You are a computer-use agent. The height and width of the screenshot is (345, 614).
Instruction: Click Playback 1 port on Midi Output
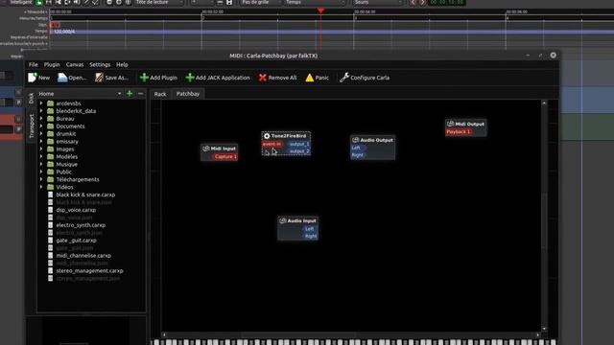pos(459,132)
